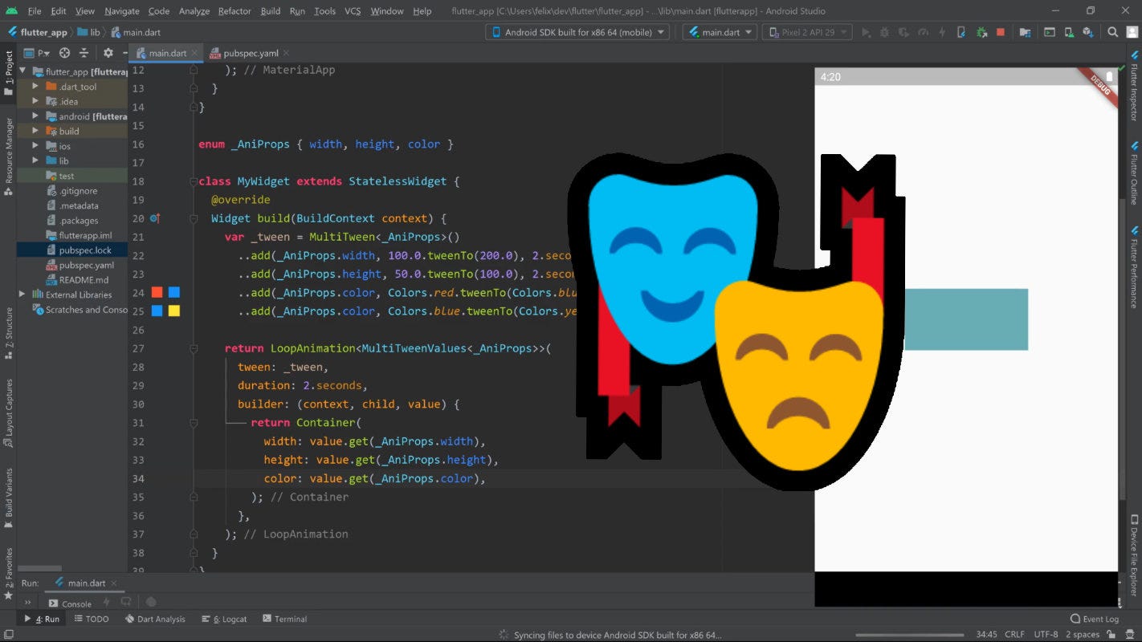Click the red color swatch on line 24
The width and height of the screenshot is (1142, 642).
157,293
